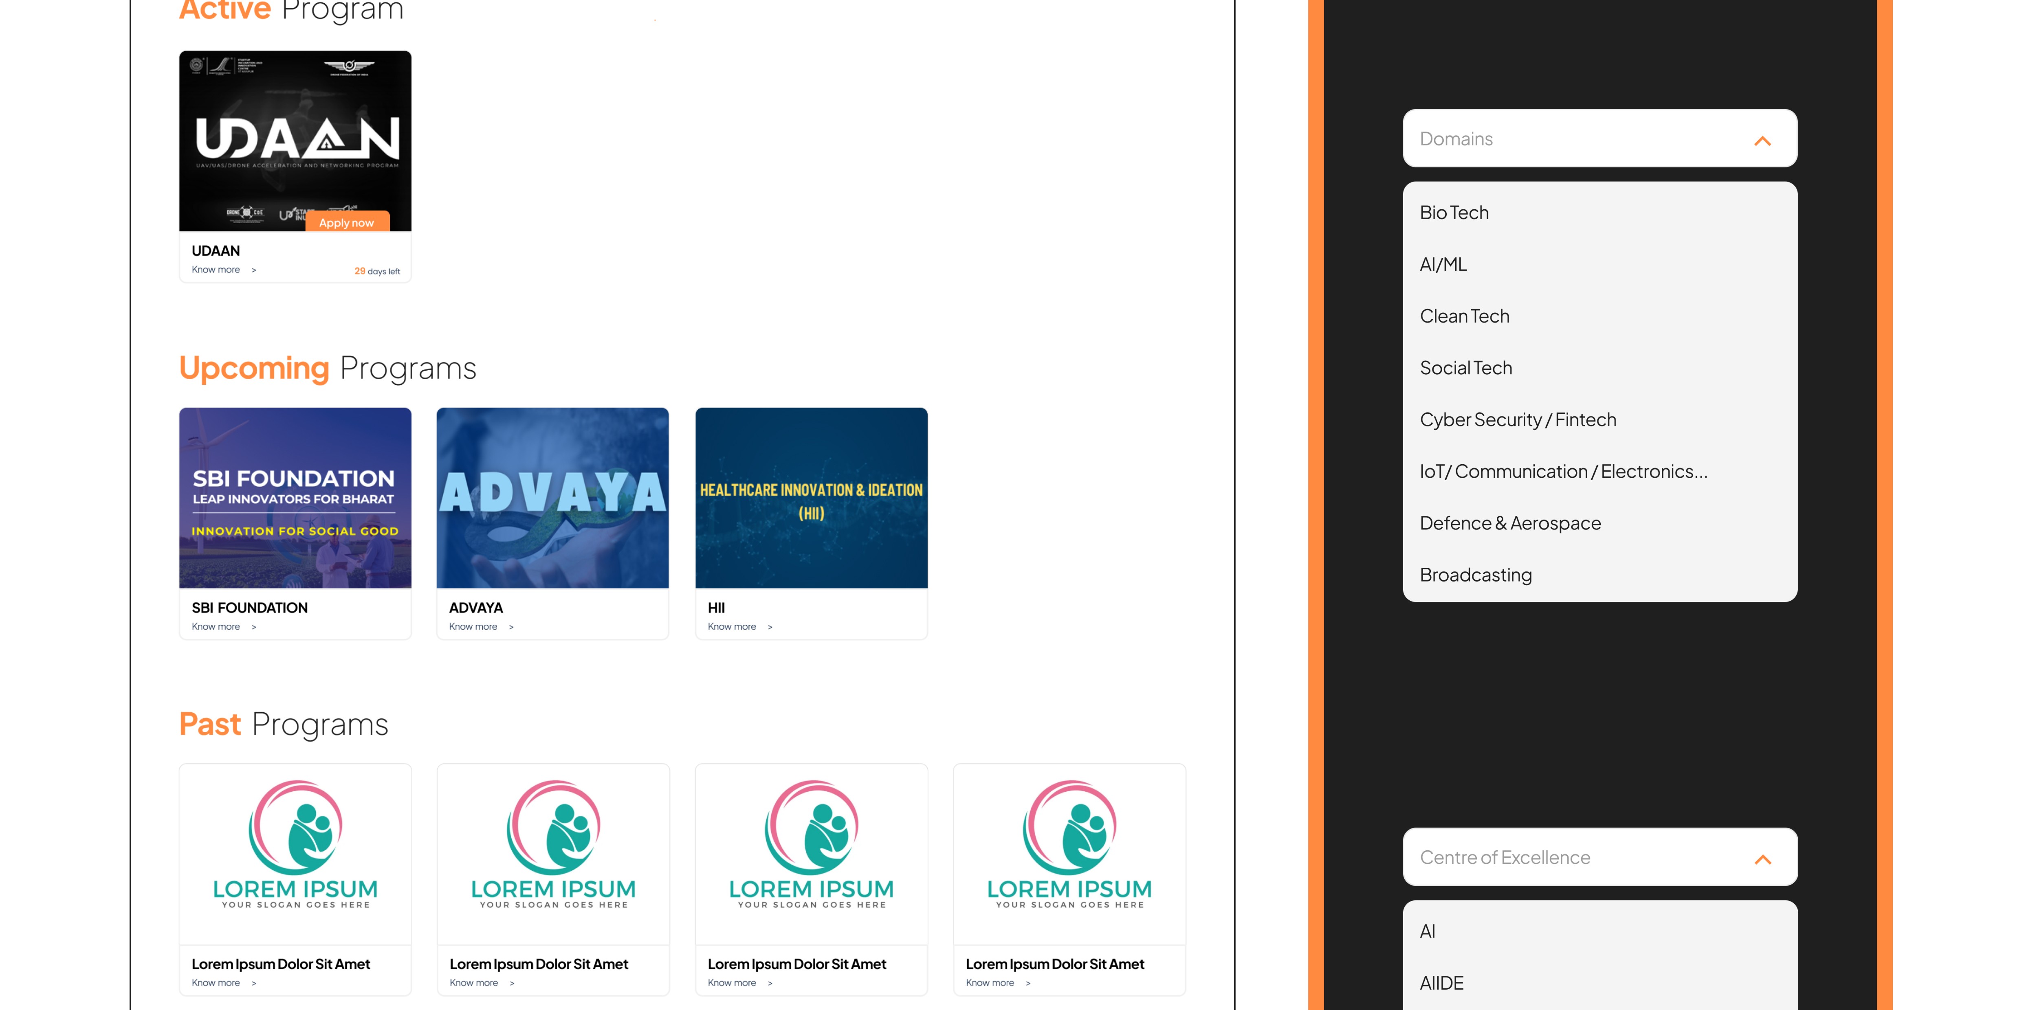Select Social Tech from the list
Viewport: 2024px width, 1010px height.
(x=1465, y=368)
